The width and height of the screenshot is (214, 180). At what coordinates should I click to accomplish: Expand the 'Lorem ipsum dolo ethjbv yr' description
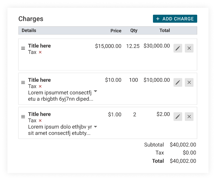click(x=96, y=127)
